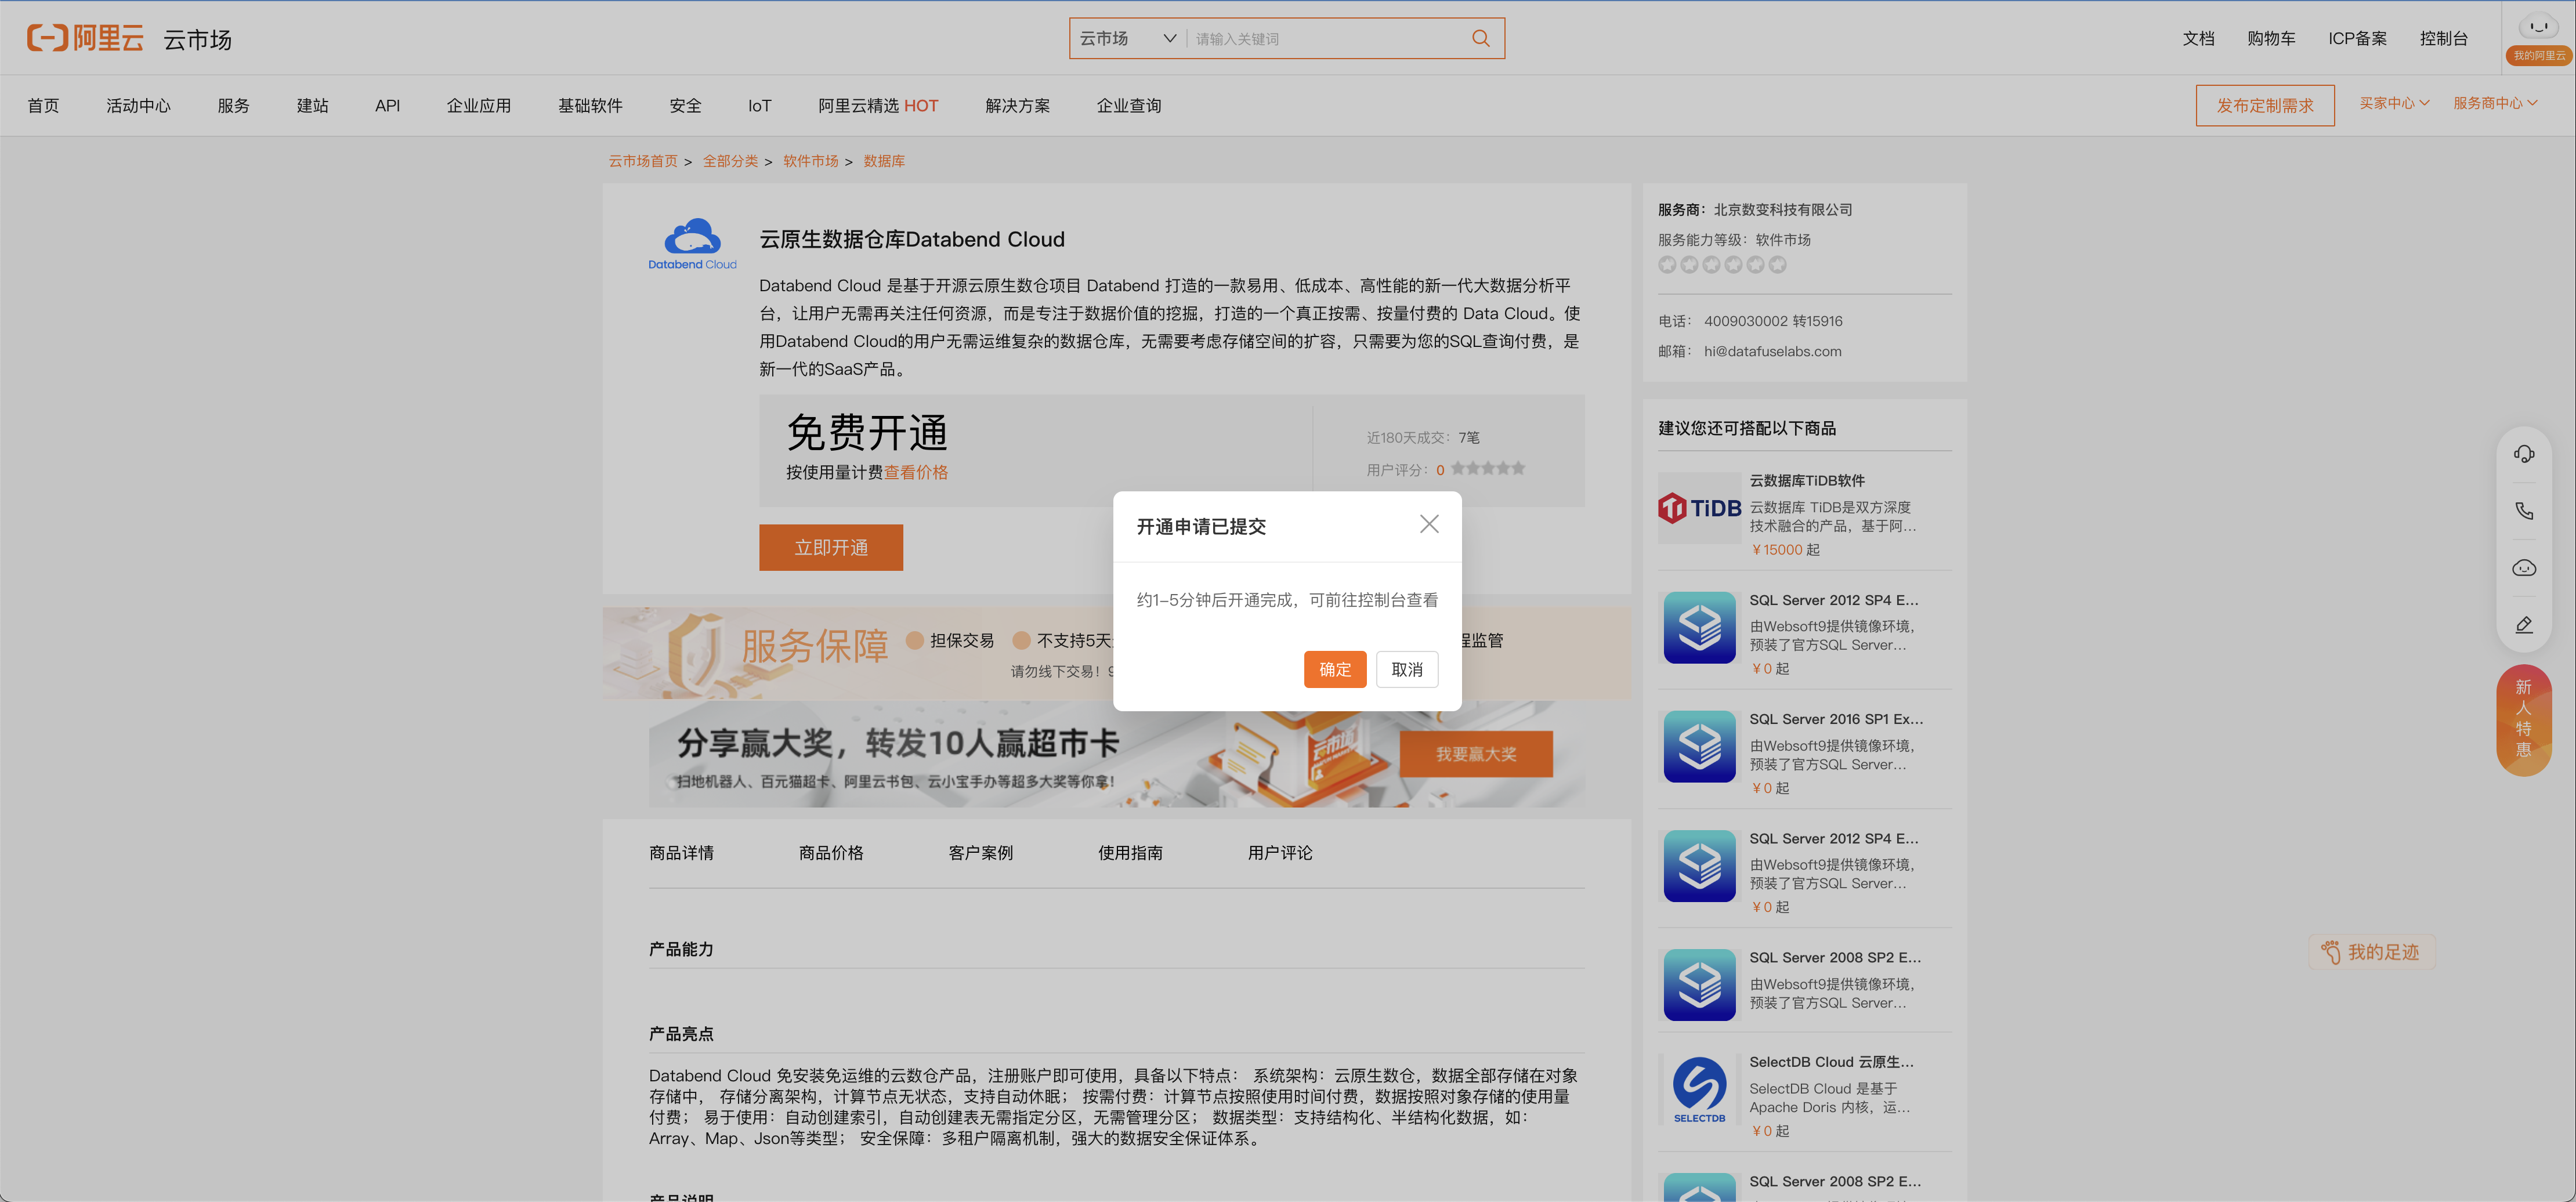Viewport: 2576px width, 1202px height.
Task: Switch to the 使用指南 tab
Action: pyautogui.click(x=1130, y=853)
